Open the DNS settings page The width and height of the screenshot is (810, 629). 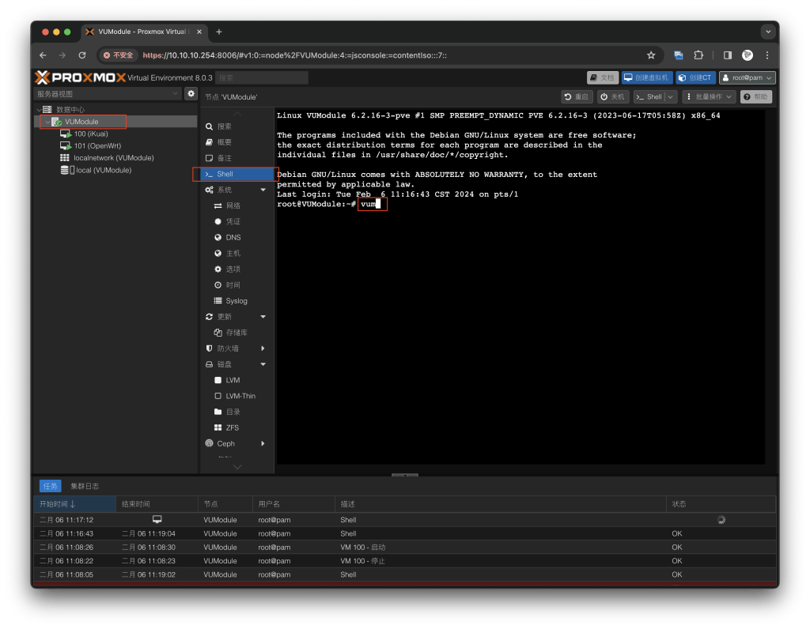pos(233,237)
